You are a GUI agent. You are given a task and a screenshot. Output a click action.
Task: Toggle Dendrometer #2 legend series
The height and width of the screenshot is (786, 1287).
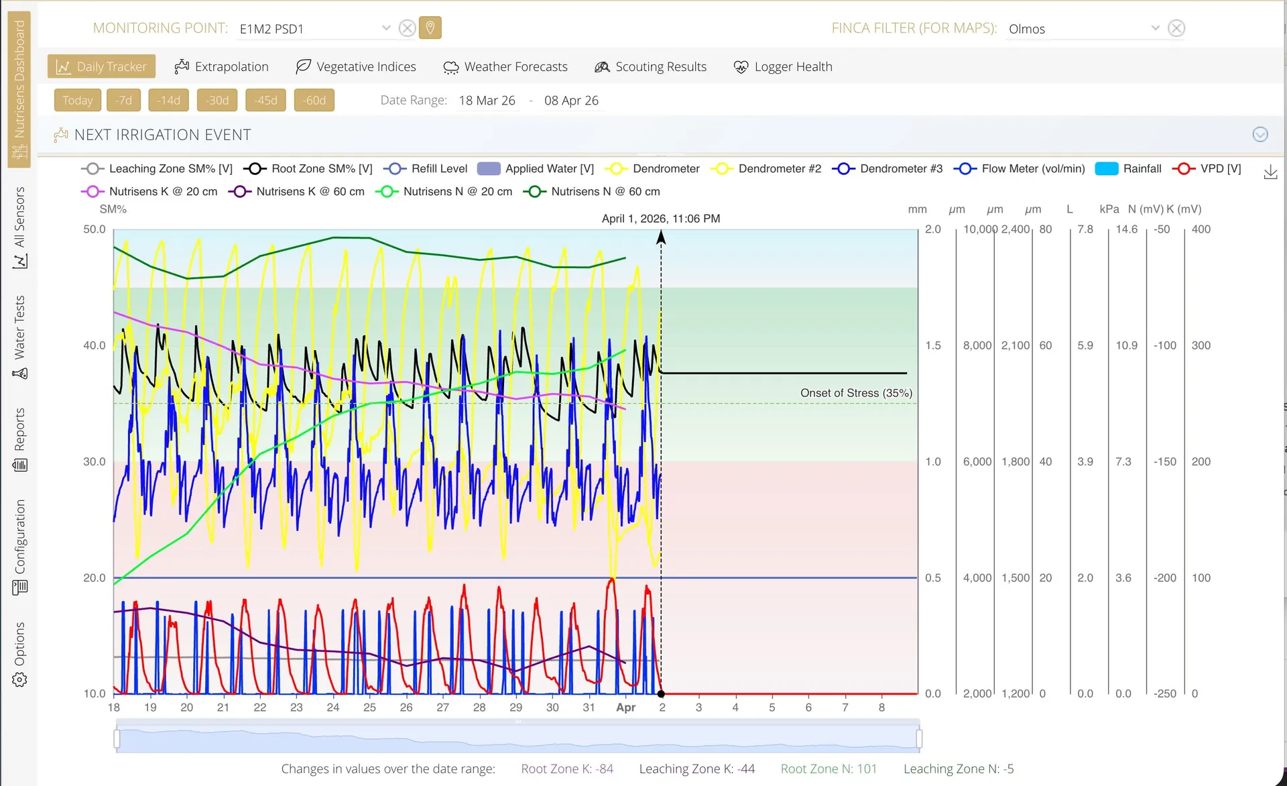click(x=765, y=169)
